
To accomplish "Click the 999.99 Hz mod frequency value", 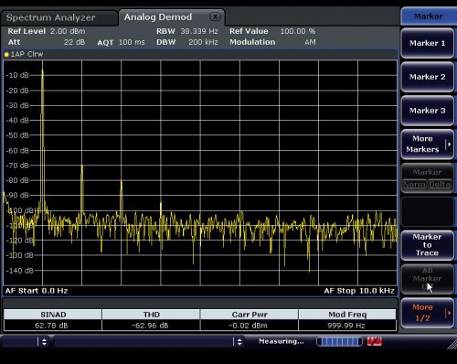I will click(346, 326).
